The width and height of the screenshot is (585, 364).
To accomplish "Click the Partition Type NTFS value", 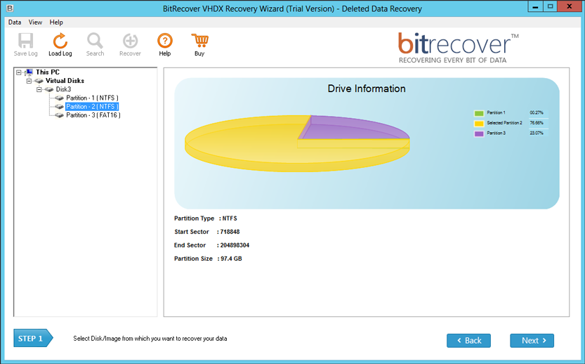I will (x=230, y=218).
